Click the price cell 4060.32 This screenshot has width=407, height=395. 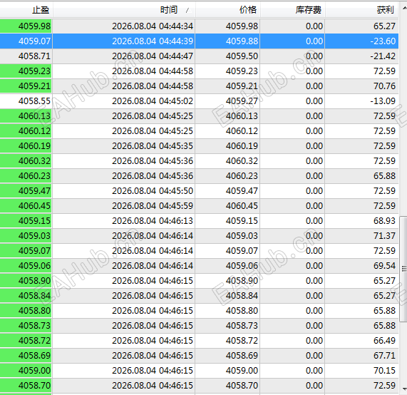pos(227,161)
